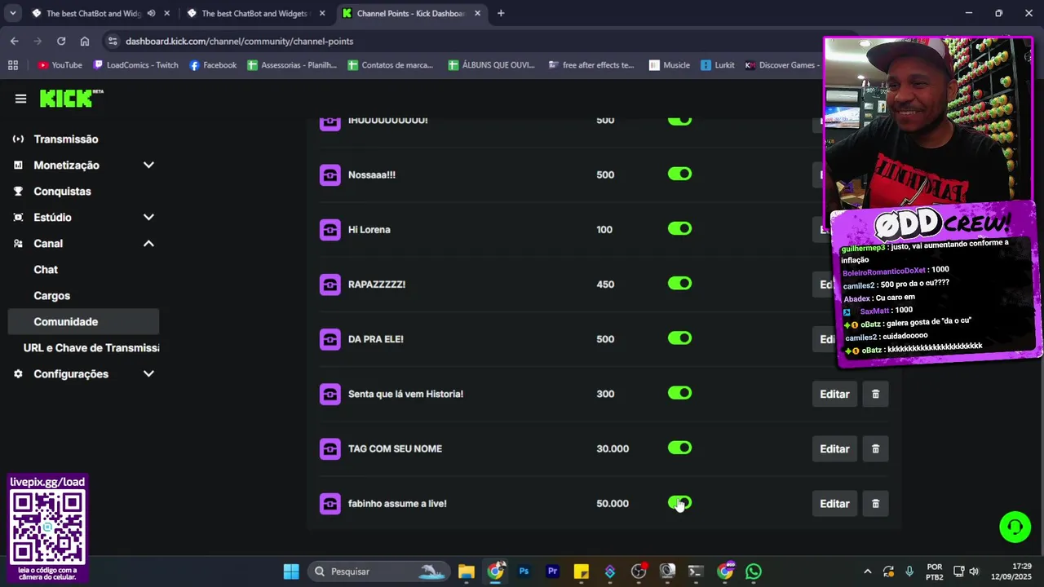Viewport: 1044px width, 587px height.
Task: Open the tab search dropdown in Chrome
Action: pos(13,13)
